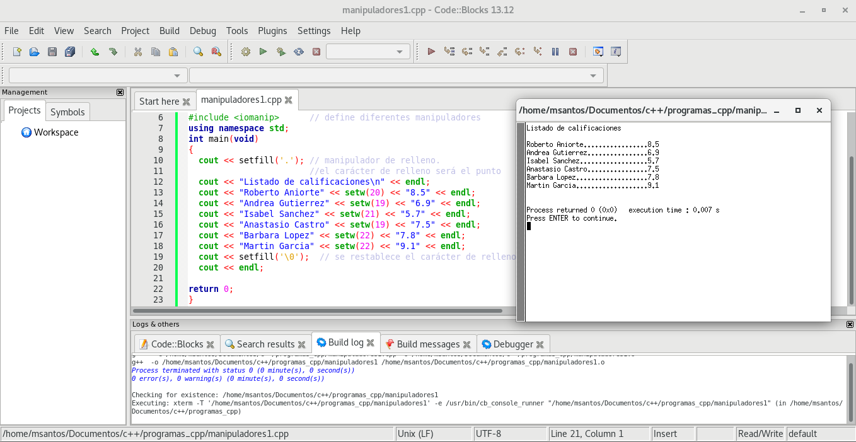Save the current file with floppy icon
The height and width of the screenshot is (442, 856).
[x=52, y=52]
